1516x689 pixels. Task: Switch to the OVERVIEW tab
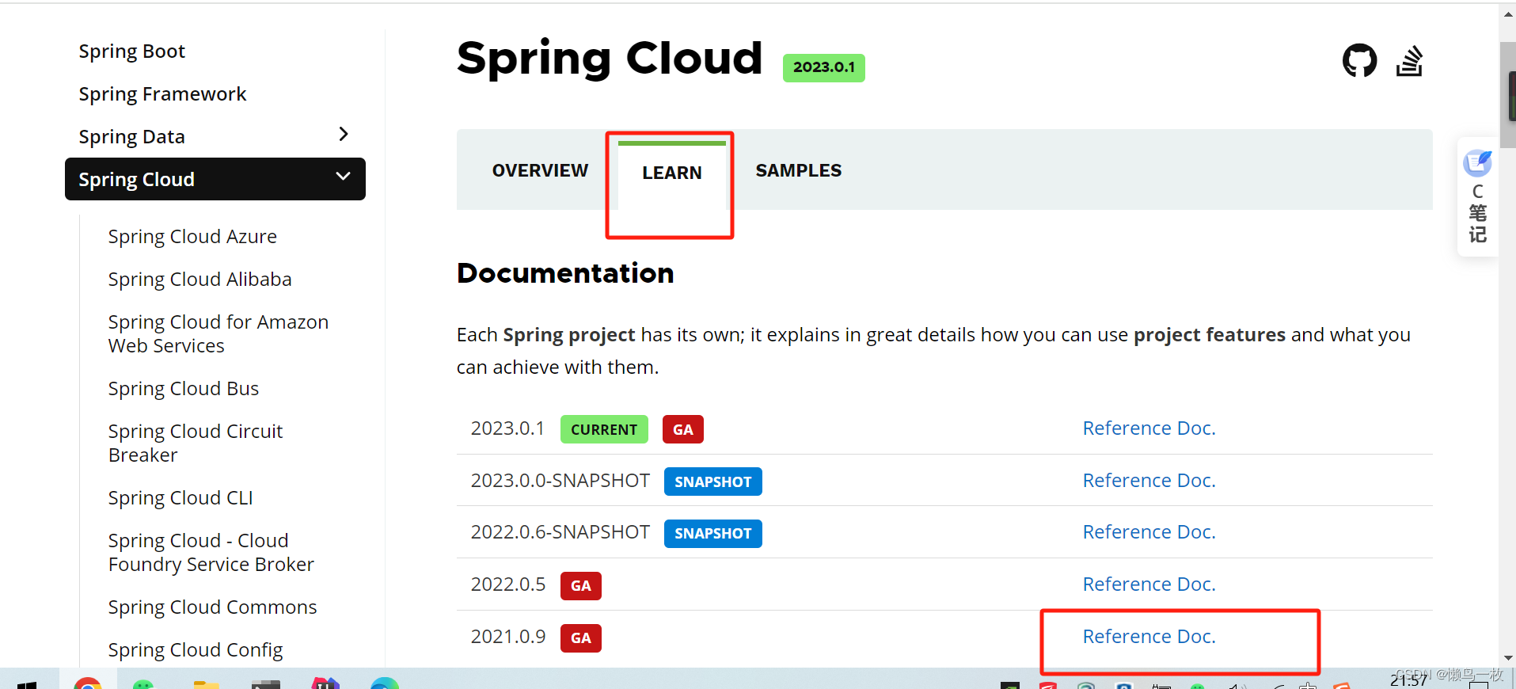[540, 170]
